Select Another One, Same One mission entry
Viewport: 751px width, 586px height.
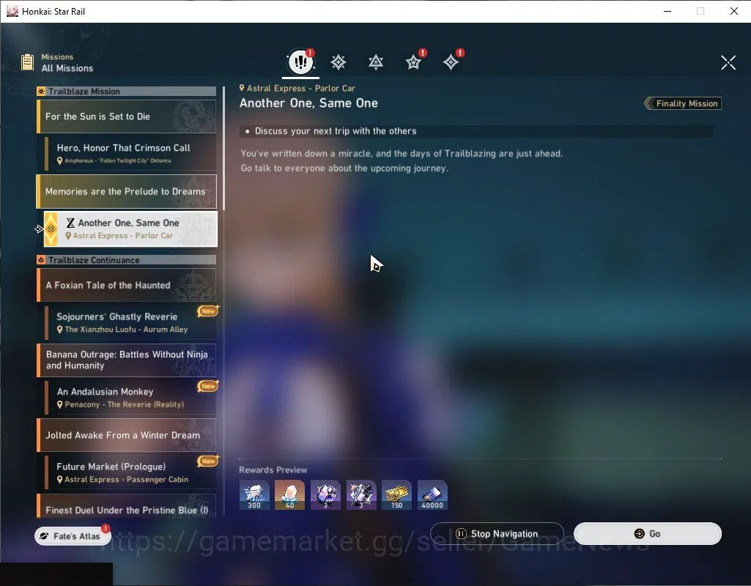pyautogui.click(x=130, y=229)
